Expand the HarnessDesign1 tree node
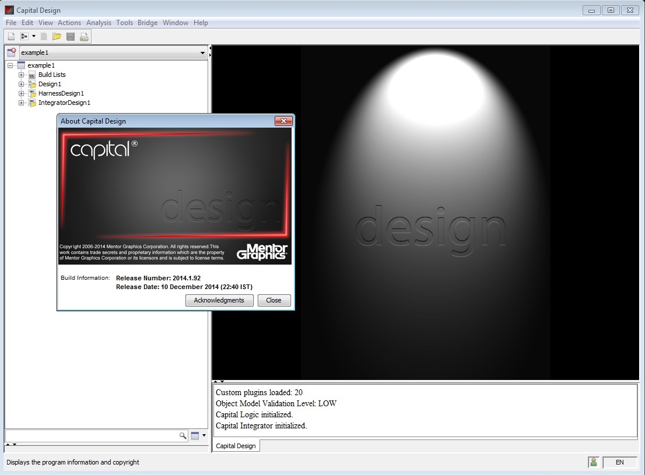The width and height of the screenshot is (645, 475). click(x=22, y=93)
